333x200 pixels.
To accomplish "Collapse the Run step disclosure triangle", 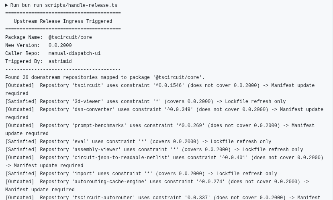I will click(x=6, y=5).
